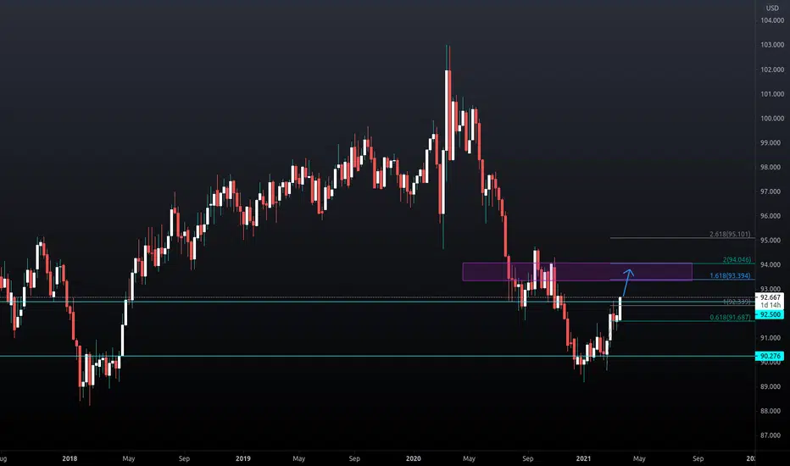Screen dimensions: 790x466
Task: Click the 102.000 price axis label
Action: pyautogui.click(x=772, y=69)
